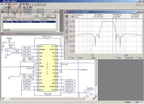Viewport: 144px width, 104px height.
Task: Click the Schematic window title icon
Action: click(x=2, y=34)
